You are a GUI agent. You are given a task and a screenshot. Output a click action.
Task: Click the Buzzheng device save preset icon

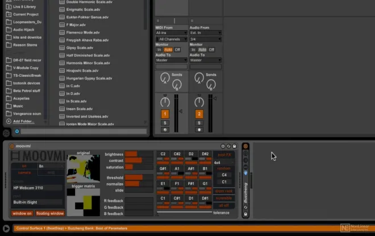coord(245,214)
